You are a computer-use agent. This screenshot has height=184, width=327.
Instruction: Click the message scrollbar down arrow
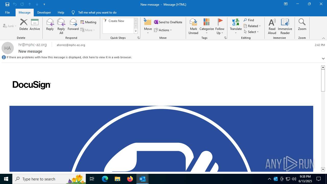click(323, 169)
